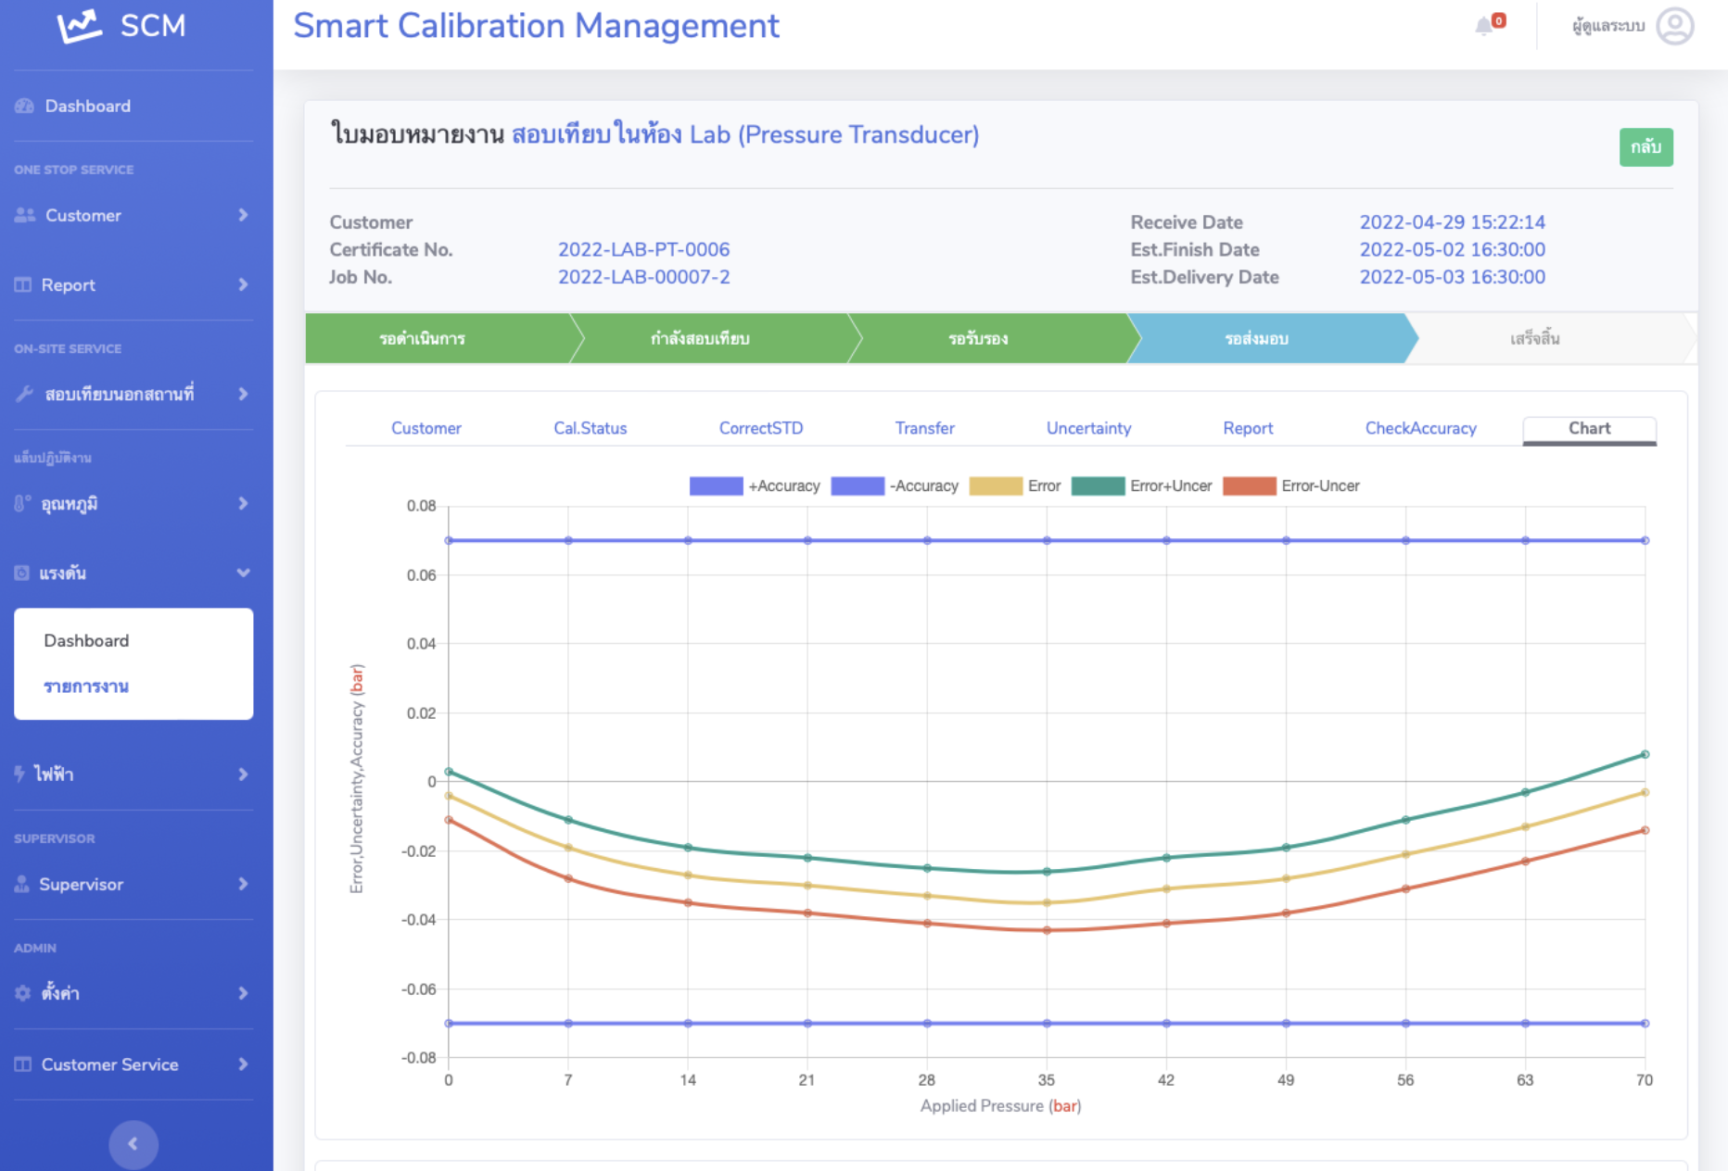
Task: Select the wrench icon for สอบเทียบนอกสถานที่
Action: (23, 394)
